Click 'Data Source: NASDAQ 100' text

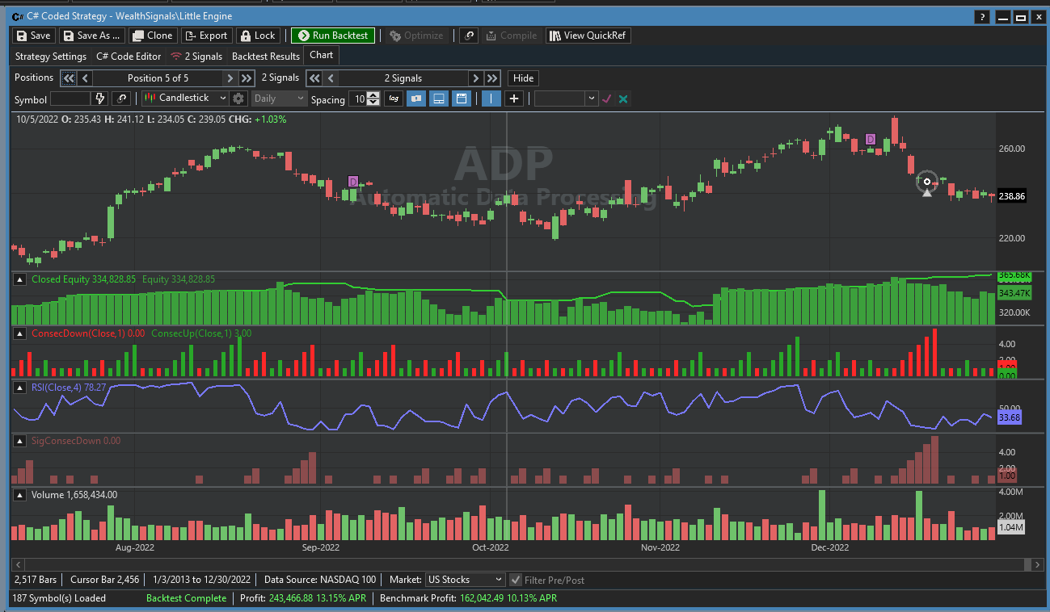[x=321, y=580]
